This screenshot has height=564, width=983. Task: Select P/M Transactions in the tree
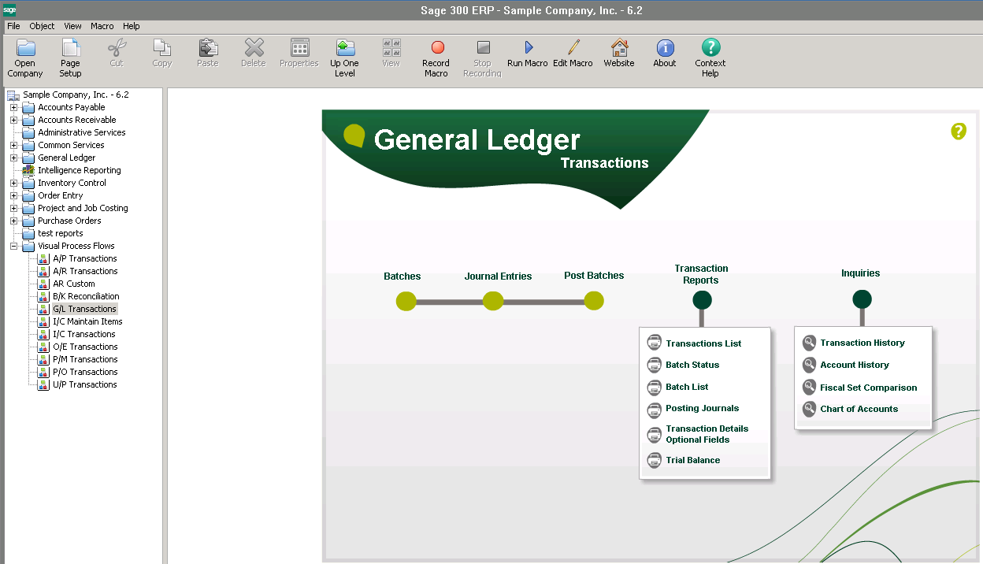point(85,359)
